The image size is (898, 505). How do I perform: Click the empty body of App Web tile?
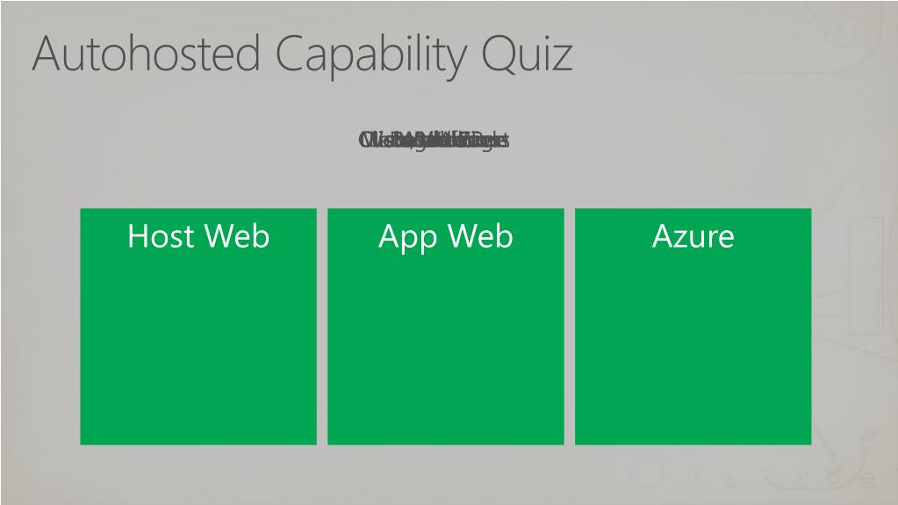tap(446, 350)
